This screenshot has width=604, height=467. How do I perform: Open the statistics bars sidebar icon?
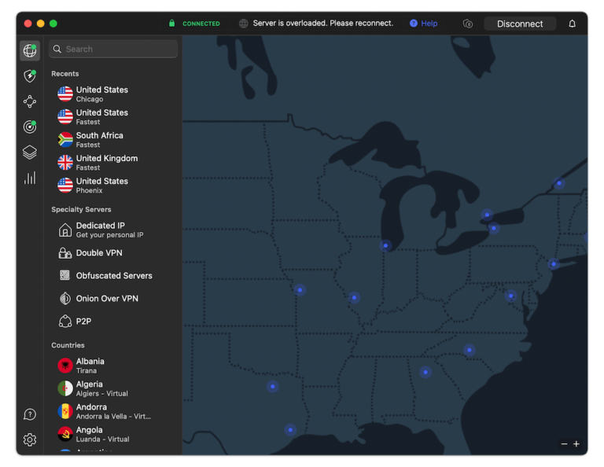click(30, 178)
